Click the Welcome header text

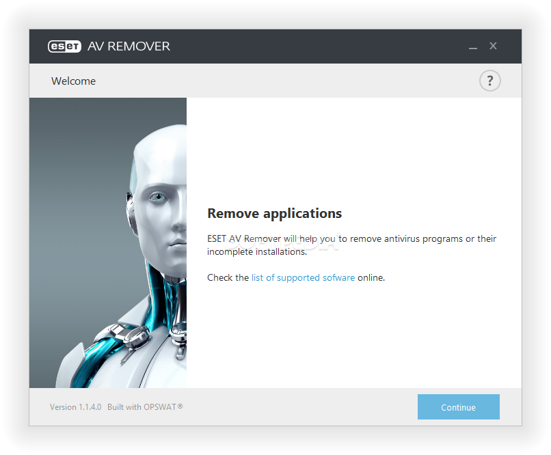coord(73,81)
